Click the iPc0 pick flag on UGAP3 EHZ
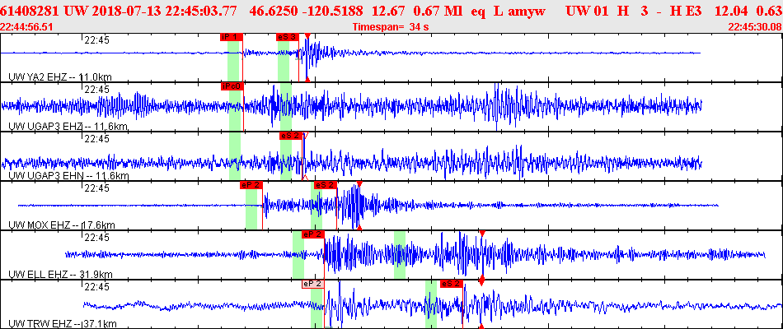Viewport: 783px width, 329px height. 232,86
